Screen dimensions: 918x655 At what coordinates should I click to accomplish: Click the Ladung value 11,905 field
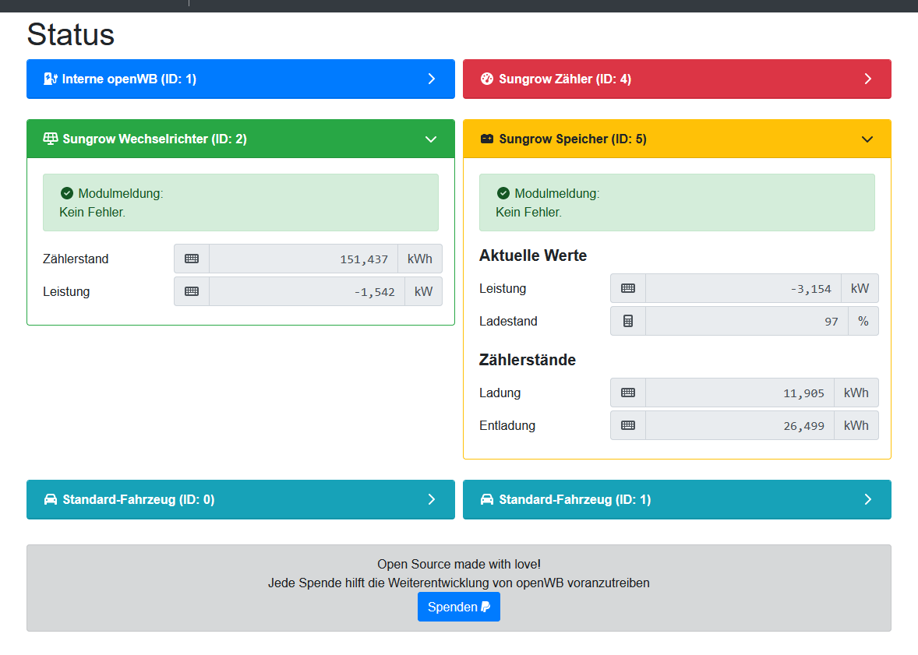740,393
